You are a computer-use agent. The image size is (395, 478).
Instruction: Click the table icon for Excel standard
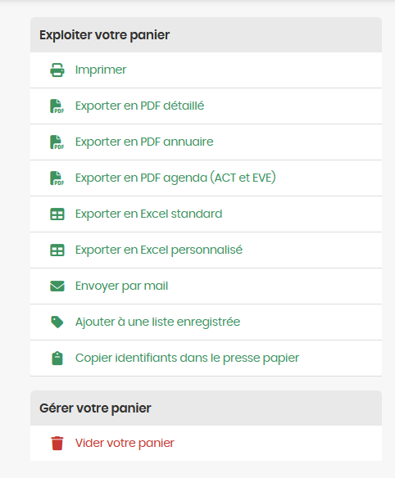coord(57,214)
